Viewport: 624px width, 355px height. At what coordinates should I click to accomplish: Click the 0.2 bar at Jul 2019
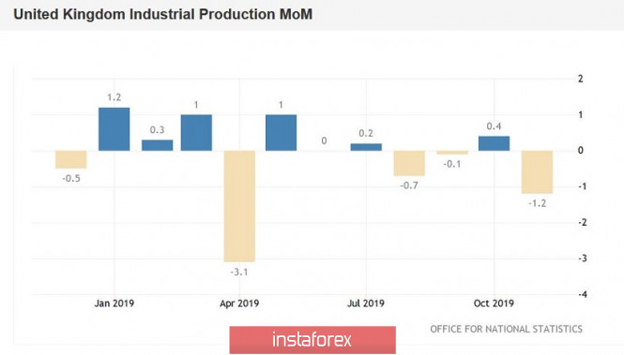tap(366, 147)
